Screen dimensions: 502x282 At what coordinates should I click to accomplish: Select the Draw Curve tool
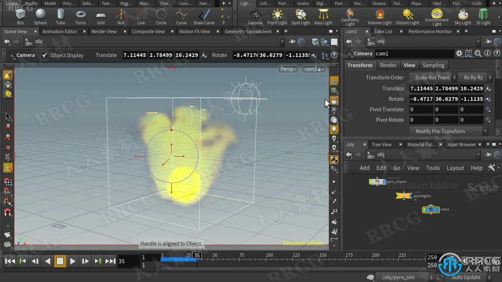coord(204,17)
